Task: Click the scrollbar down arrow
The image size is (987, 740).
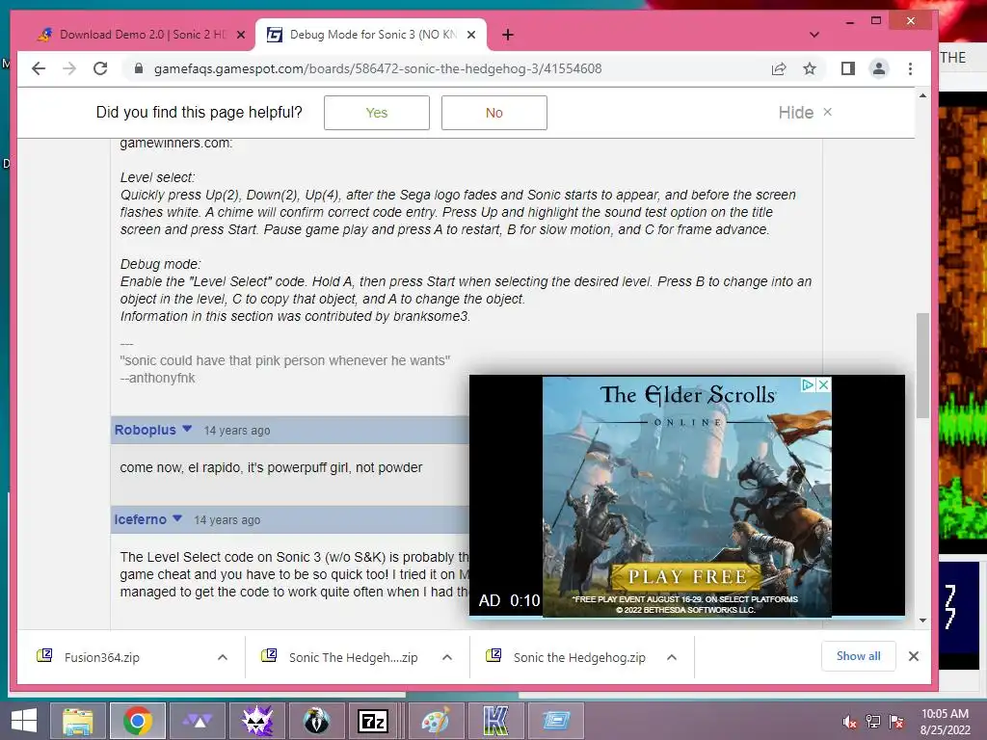Action: (x=922, y=621)
